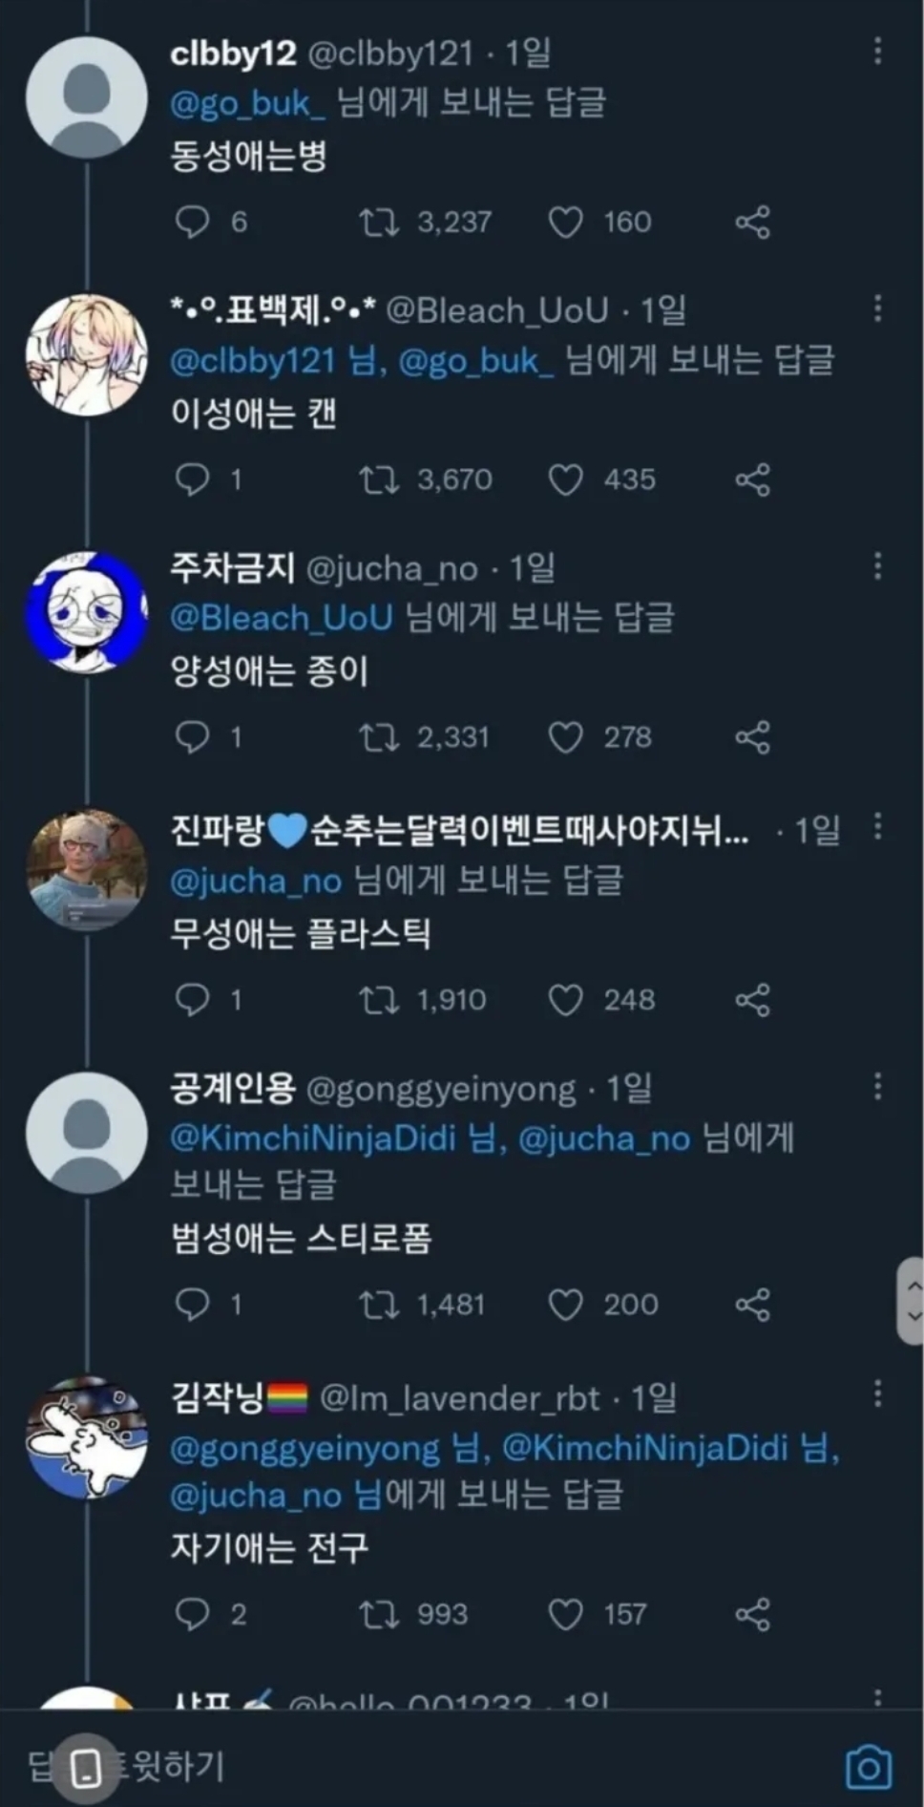924x1807 pixels.
Task: Open more options for clbby12's tweet
Action: click(877, 52)
